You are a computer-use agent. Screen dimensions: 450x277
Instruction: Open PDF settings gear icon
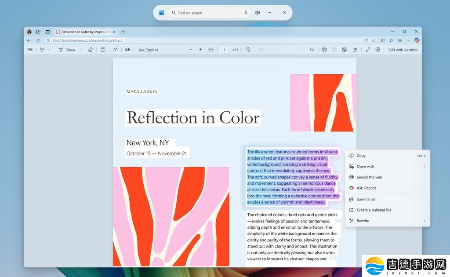[377, 50]
